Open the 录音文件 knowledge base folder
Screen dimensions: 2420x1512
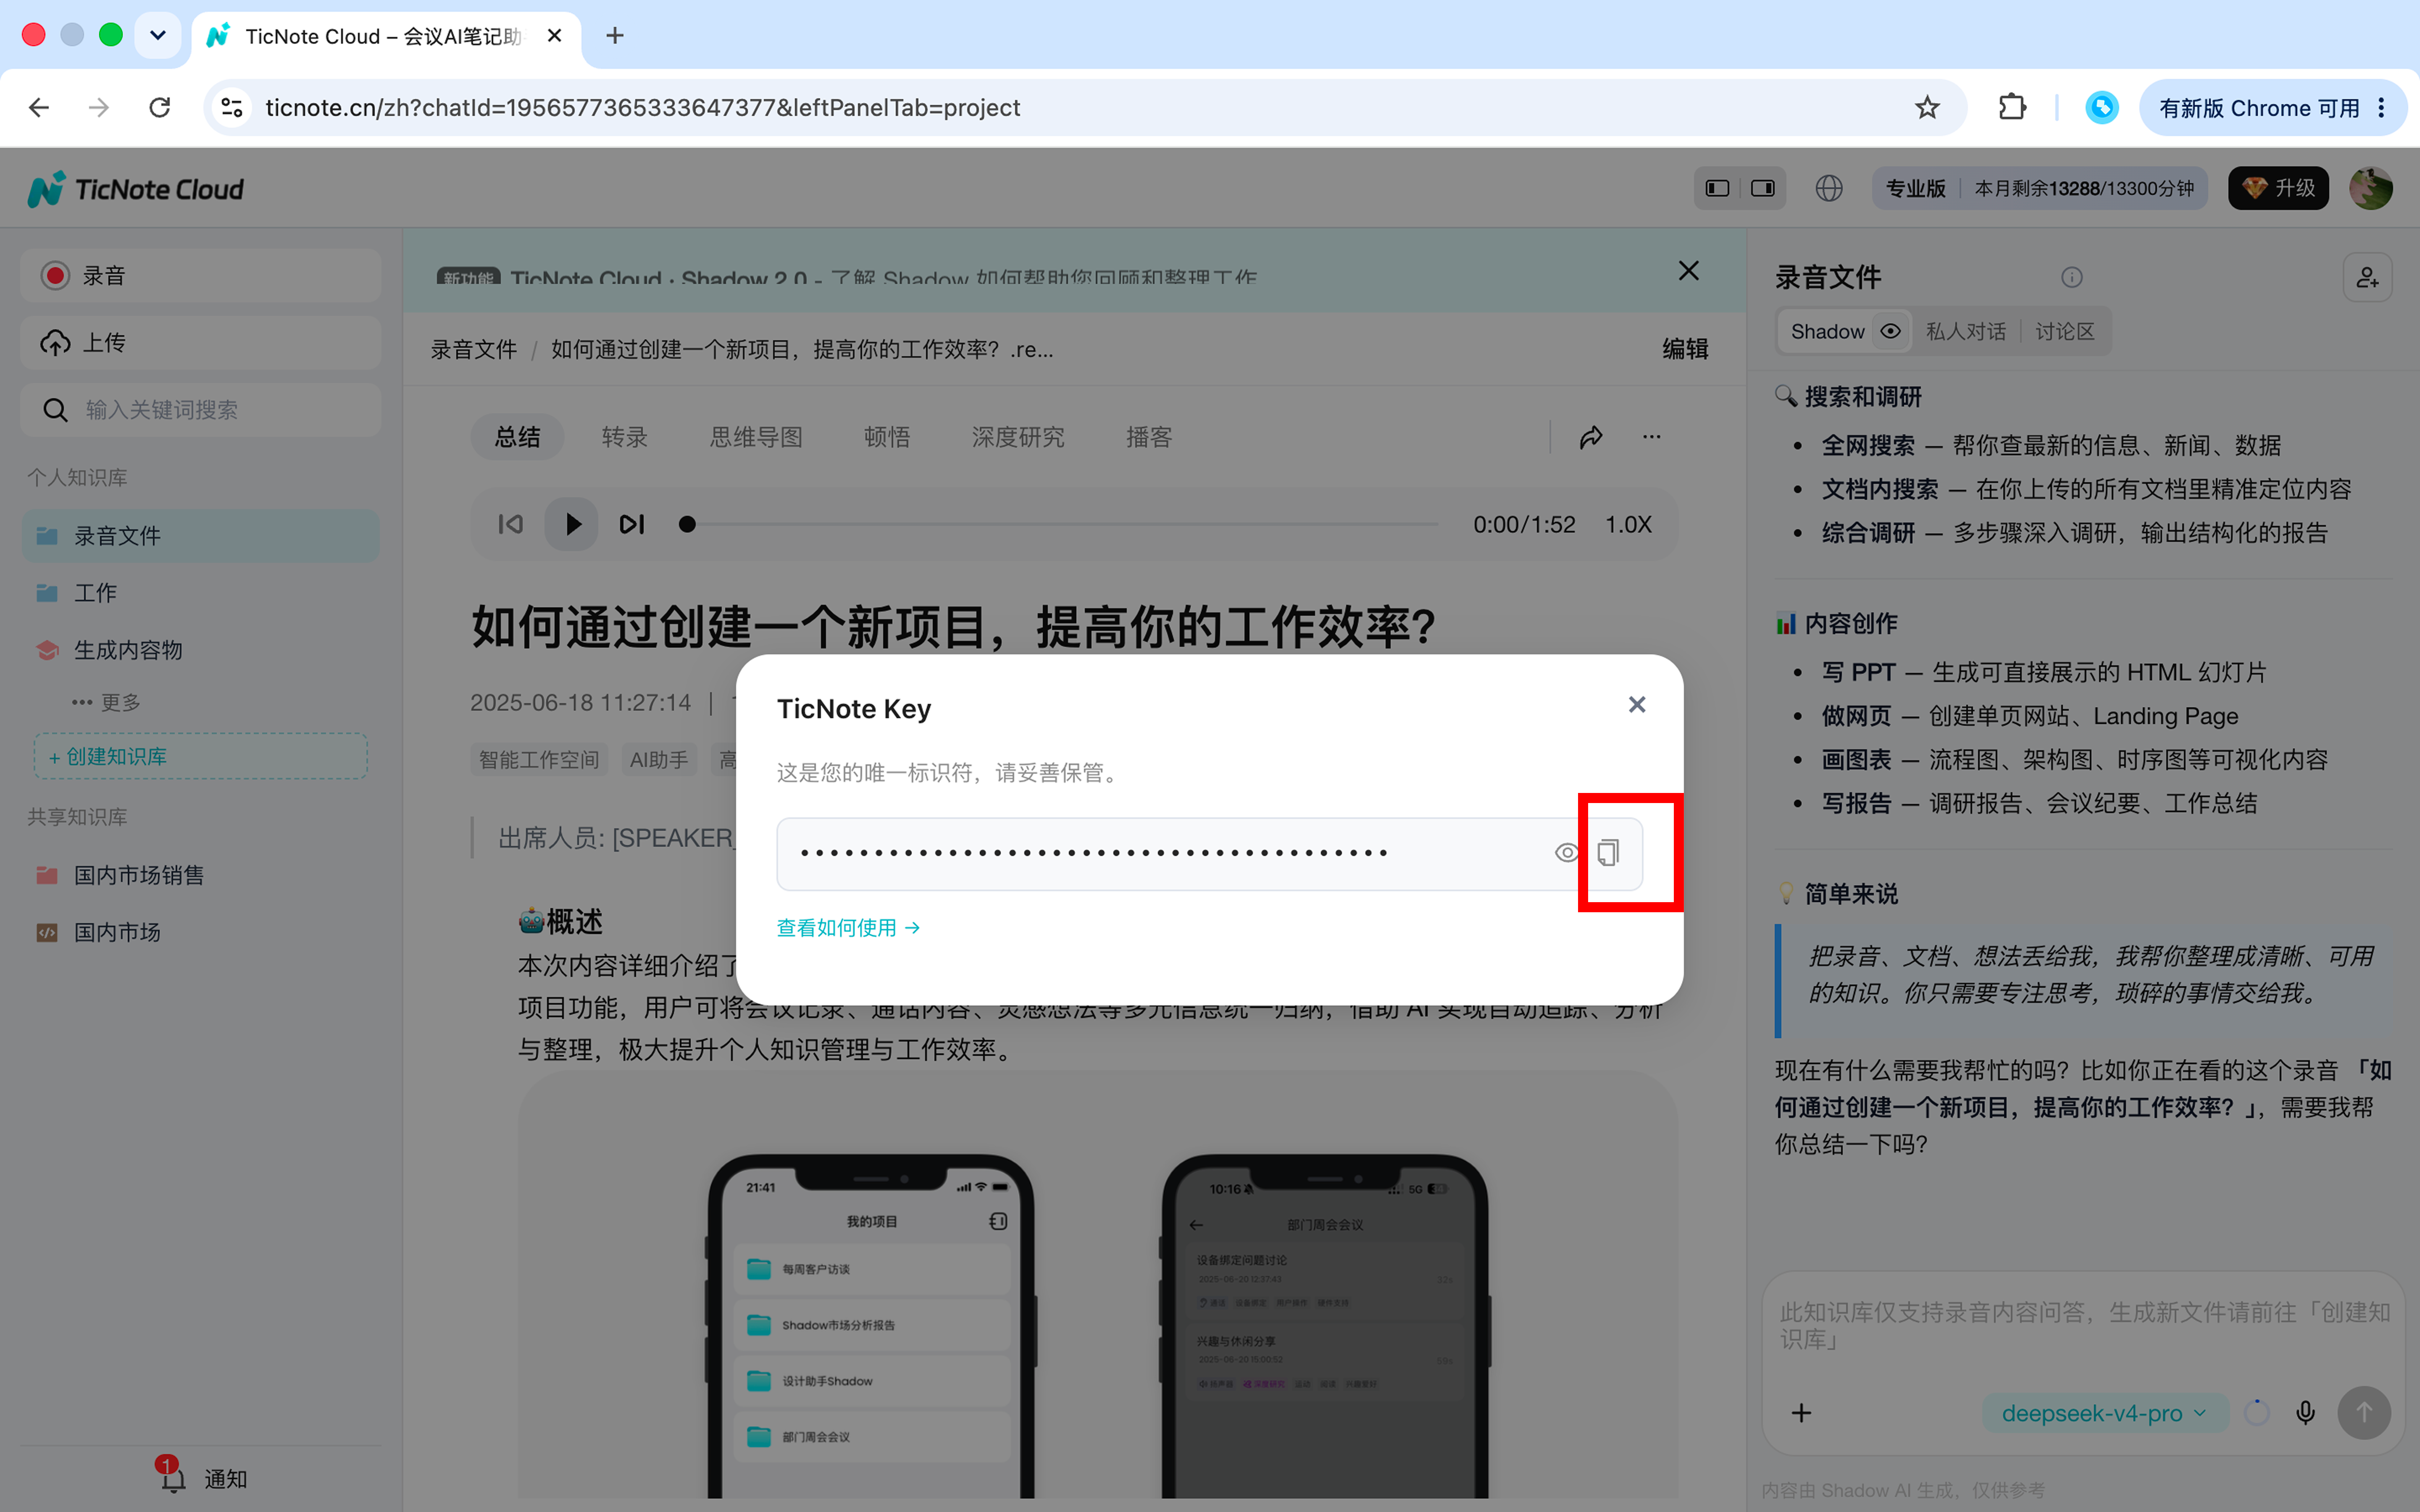[x=200, y=536]
